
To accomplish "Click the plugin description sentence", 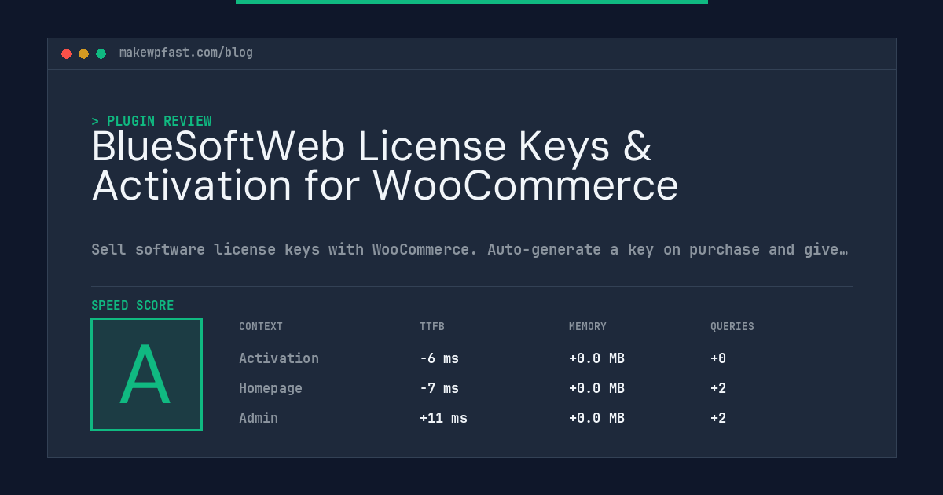I will click(x=469, y=250).
